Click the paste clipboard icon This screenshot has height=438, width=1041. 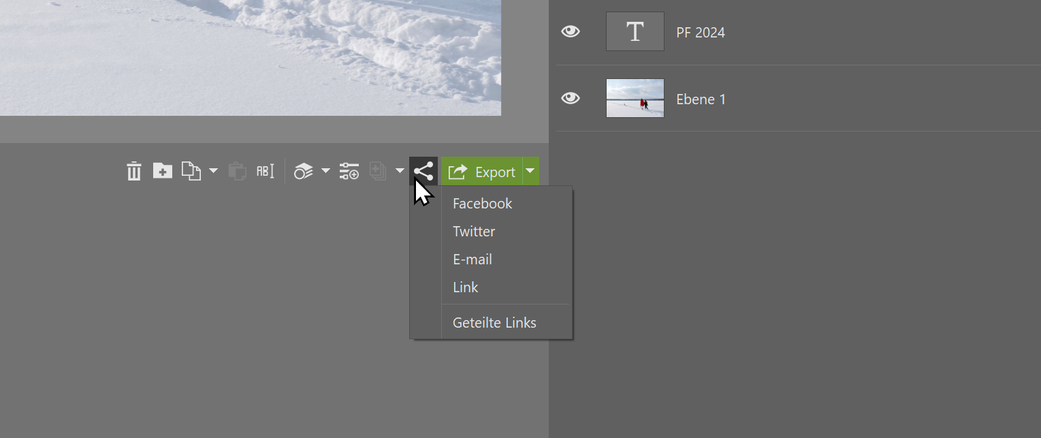237,172
